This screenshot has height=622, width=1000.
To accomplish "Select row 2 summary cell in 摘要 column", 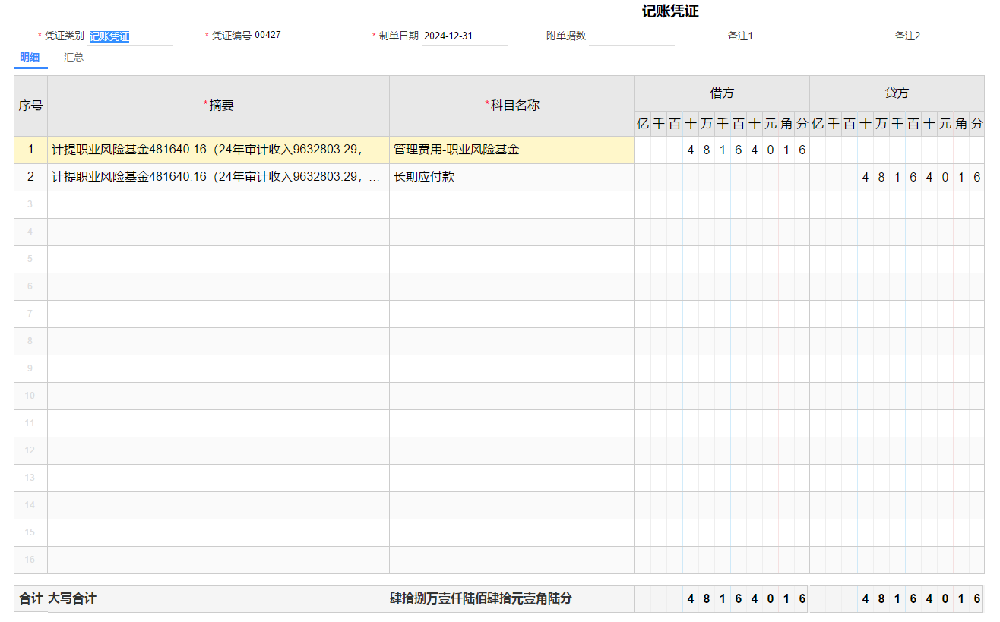I will [217, 178].
